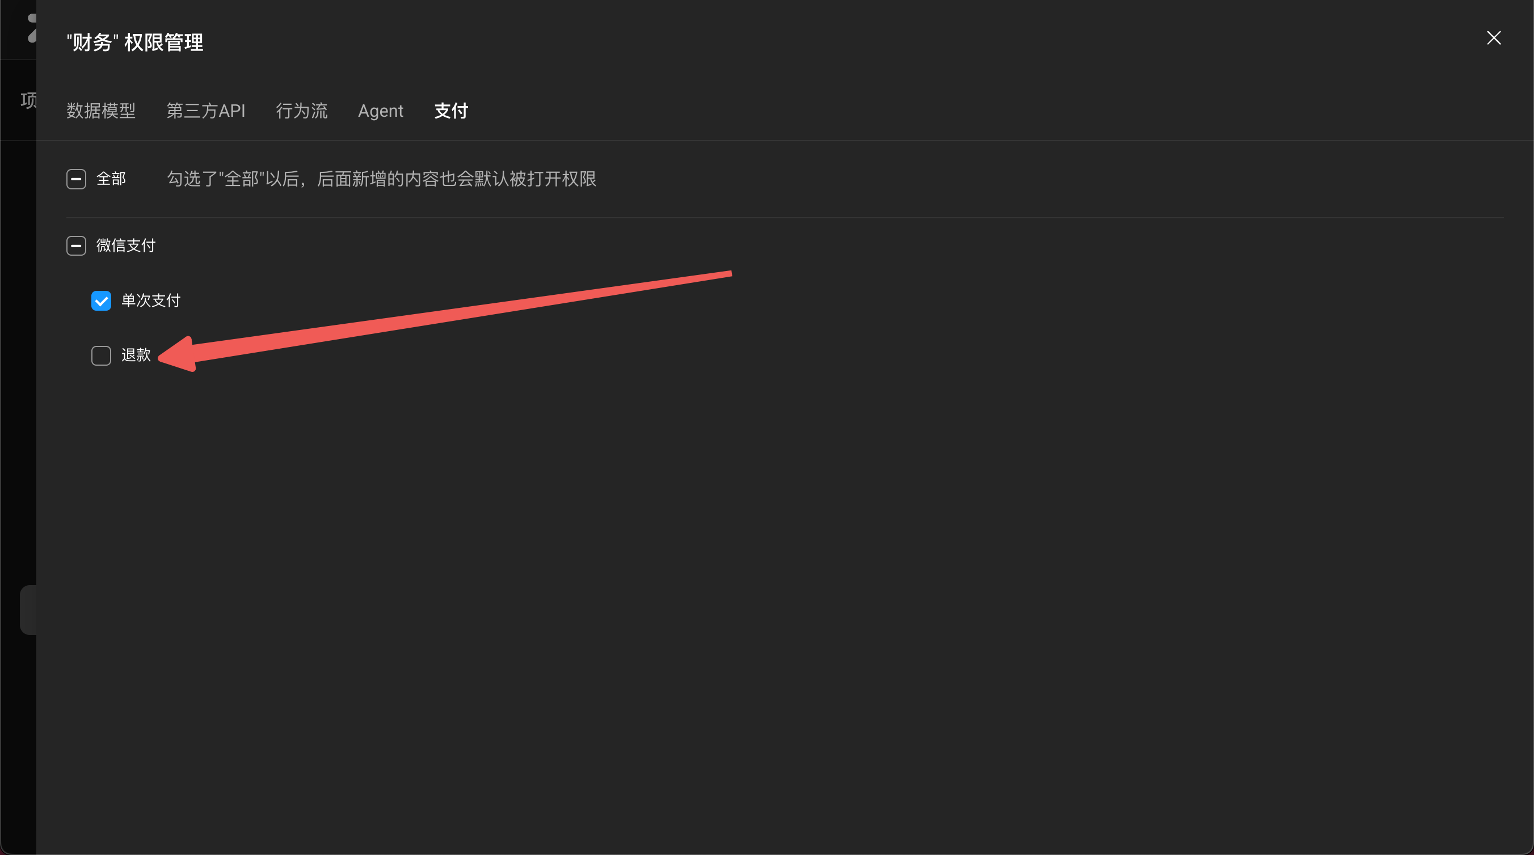This screenshot has width=1534, height=855.
Task: Click the 退款 text label next to its checkbox
Action: (136, 355)
